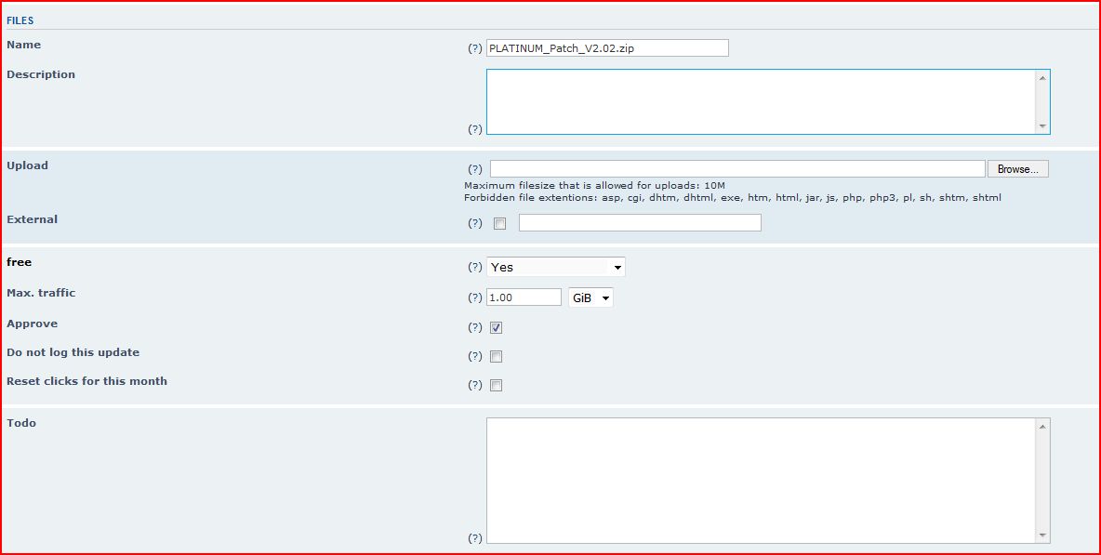Image resolution: width=1101 pixels, height=555 pixels.
Task: Click help icon next to Max. traffic
Action: click(474, 297)
